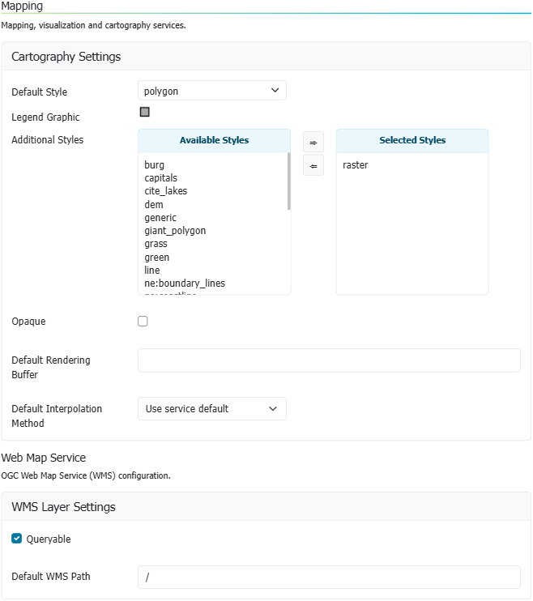Select 'raster' in Selected Styles
The width and height of the screenshot is (533, 601).
356,165
